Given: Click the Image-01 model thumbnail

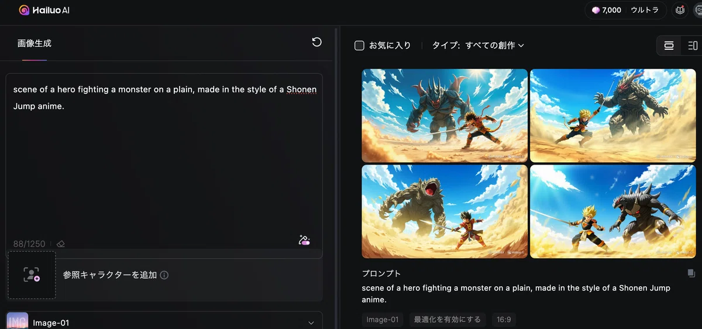Looking at the screenshot, I should pyautogui.click(x=17, y=321).
